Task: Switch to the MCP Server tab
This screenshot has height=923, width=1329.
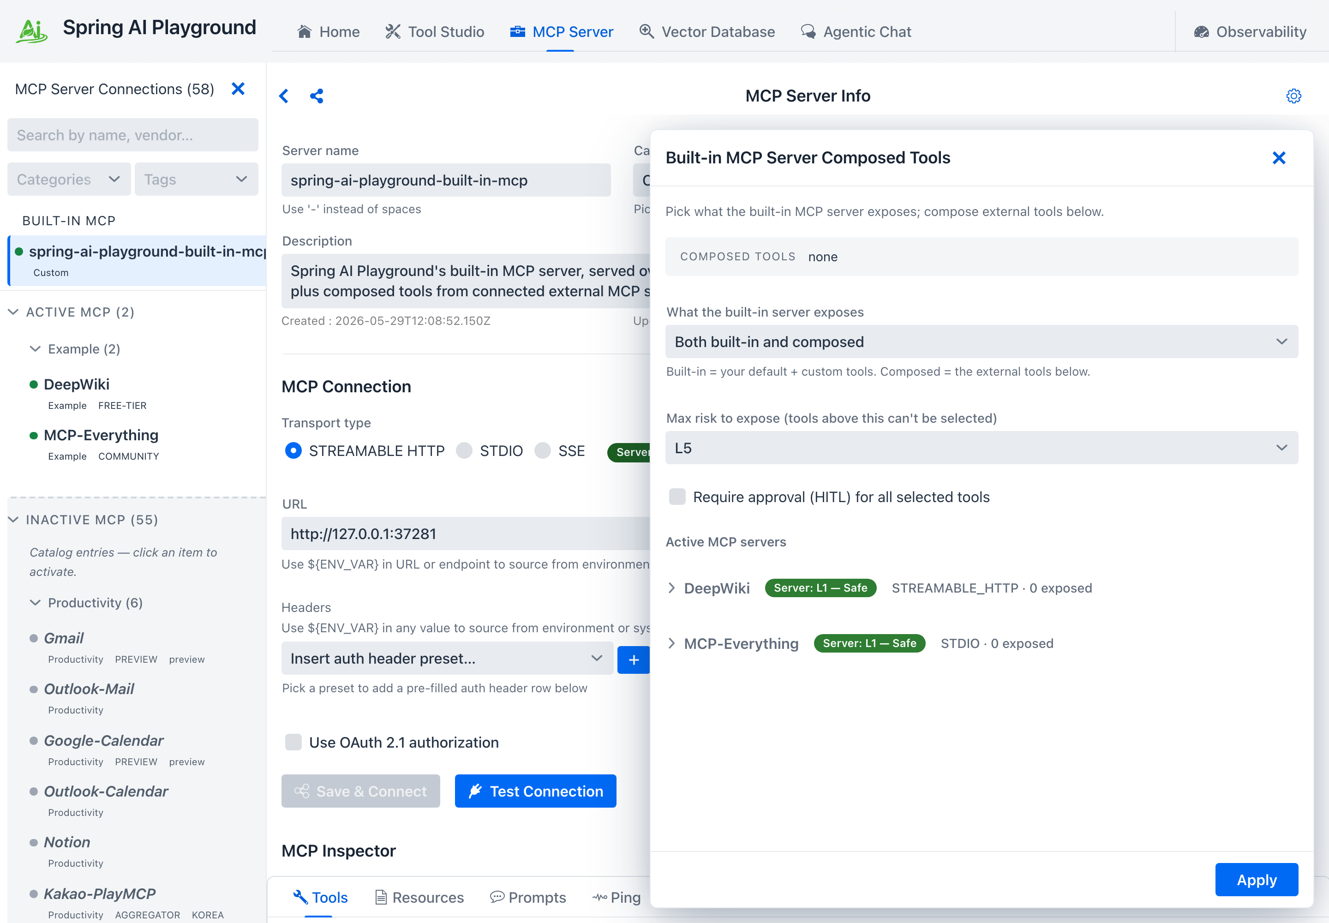Action: click(x=561, y=32)
